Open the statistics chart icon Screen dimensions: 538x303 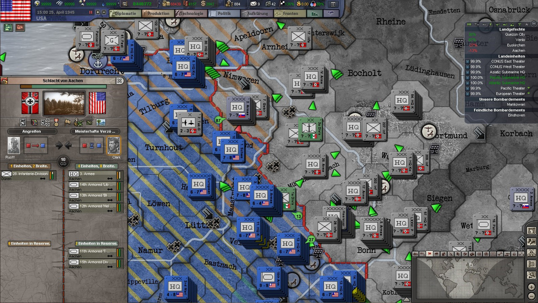(x=314, y=13)
